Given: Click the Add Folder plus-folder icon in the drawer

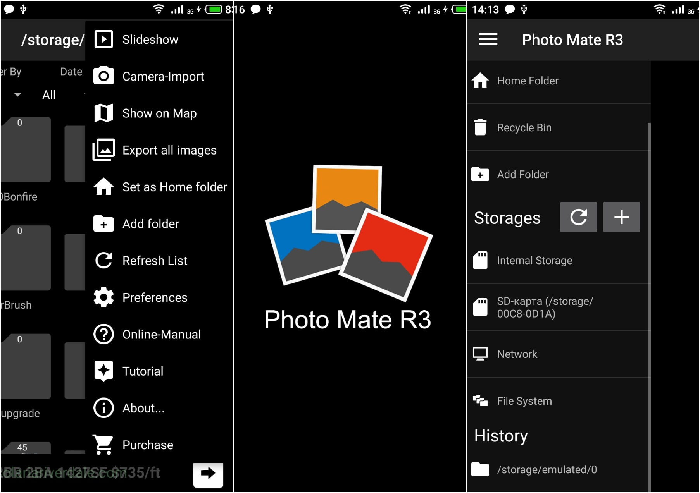Looking at the screenshot, I should 480,174.
